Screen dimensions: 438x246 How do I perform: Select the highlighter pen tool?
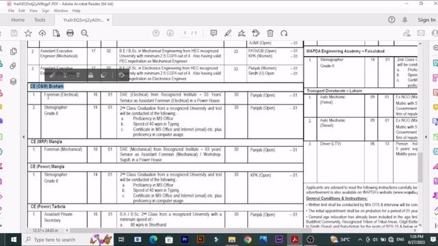click(228, 33)
